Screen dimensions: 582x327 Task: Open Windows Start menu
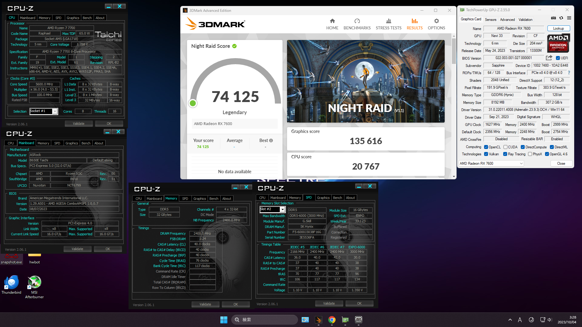224,320
